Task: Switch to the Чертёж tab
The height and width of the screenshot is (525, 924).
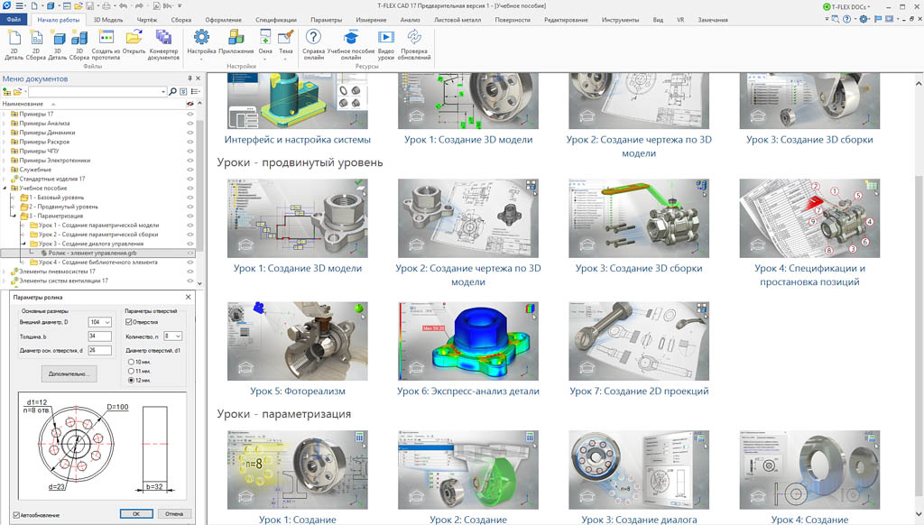Action: [147, 20]
